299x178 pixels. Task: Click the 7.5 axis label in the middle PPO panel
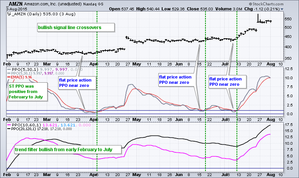pos(289,87)
